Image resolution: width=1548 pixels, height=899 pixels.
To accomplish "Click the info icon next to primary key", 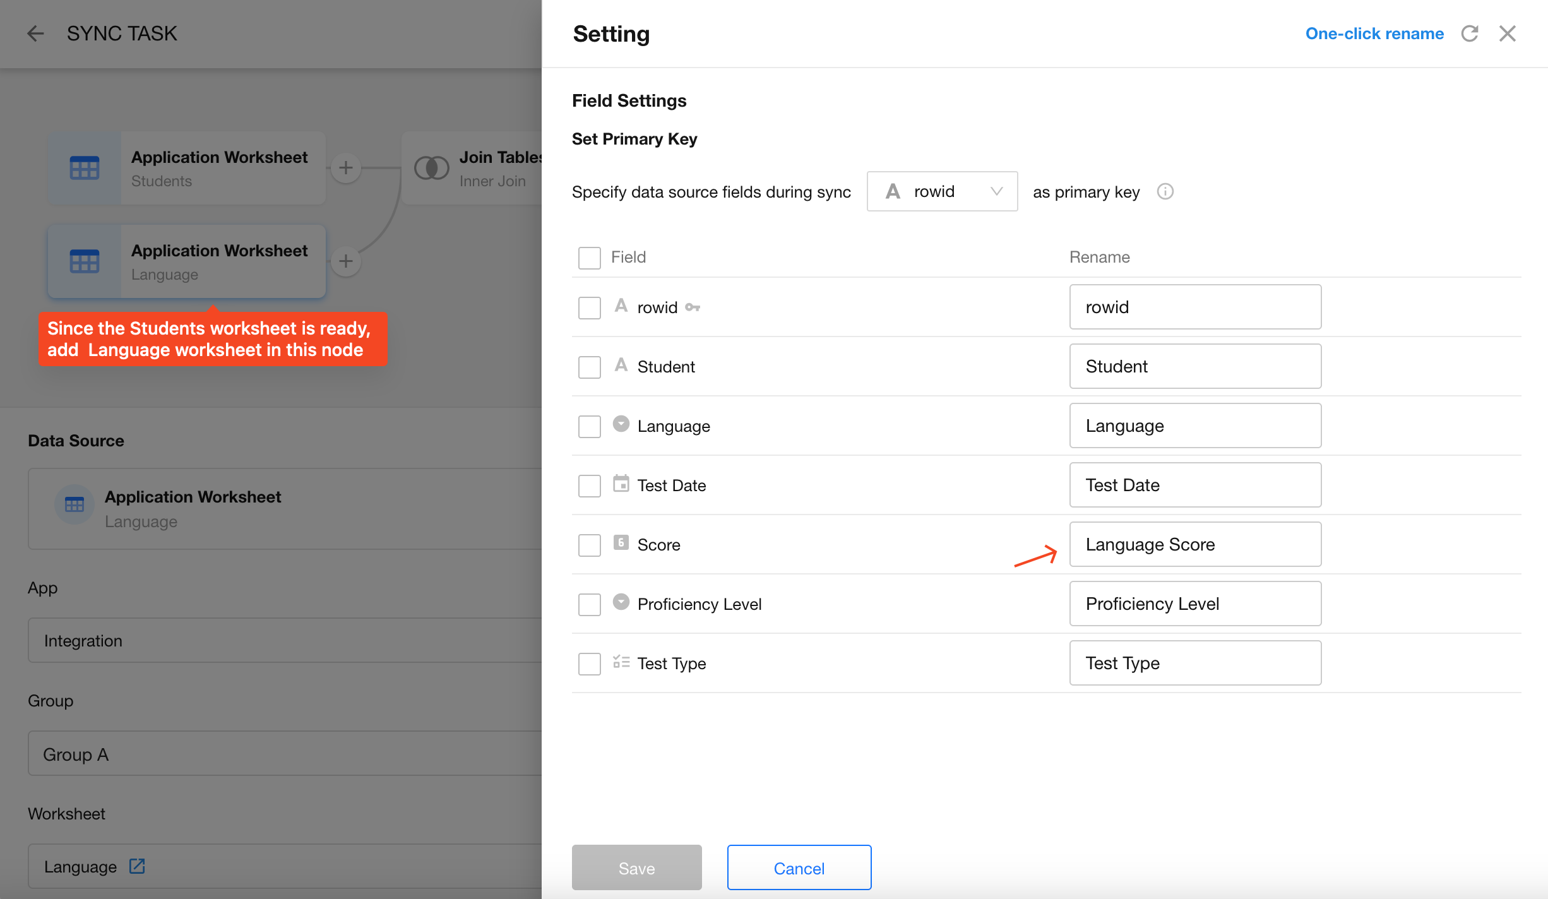I will (x=1165, y=191).
